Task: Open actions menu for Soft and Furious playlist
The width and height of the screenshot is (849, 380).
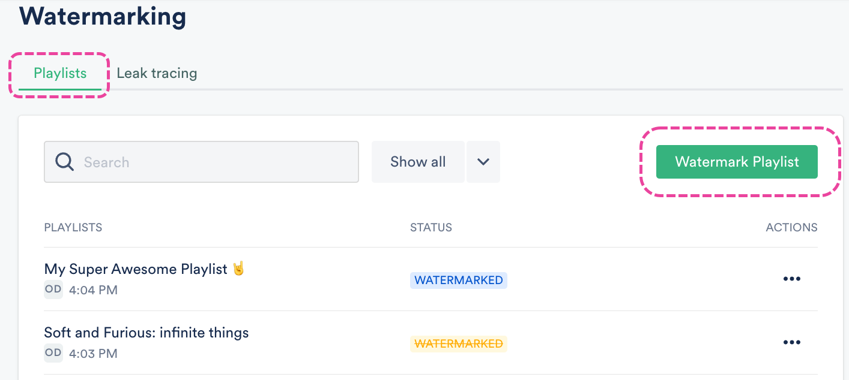Action: (x=791, y=342)
